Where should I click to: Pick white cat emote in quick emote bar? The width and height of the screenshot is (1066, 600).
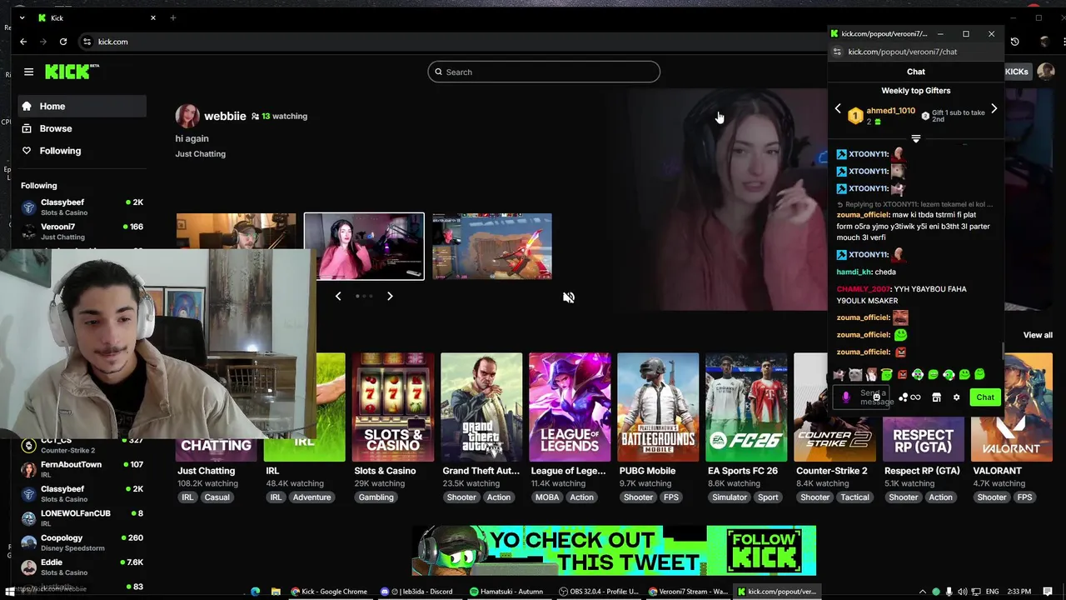854,375
